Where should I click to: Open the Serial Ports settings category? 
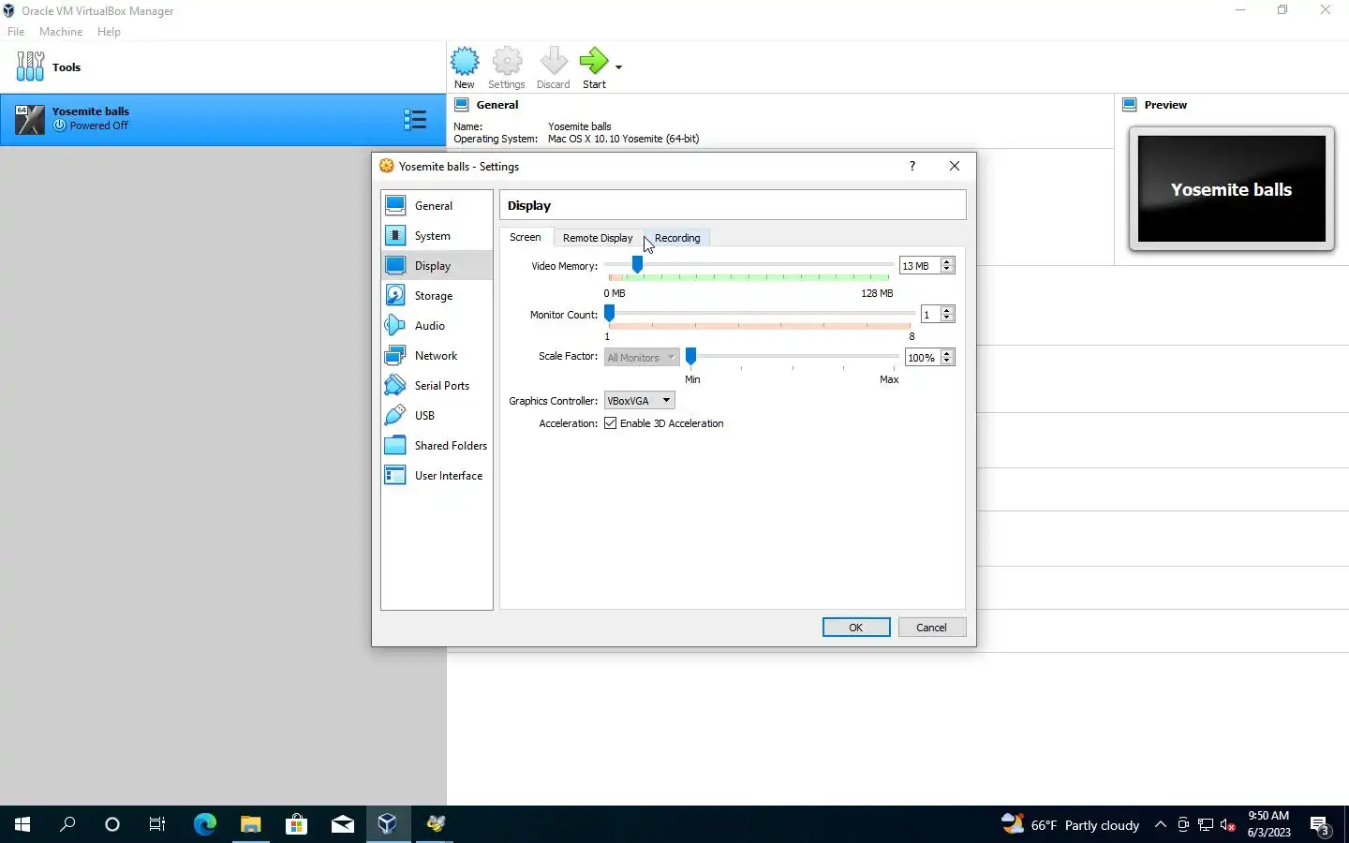click(x=437, y=386)
